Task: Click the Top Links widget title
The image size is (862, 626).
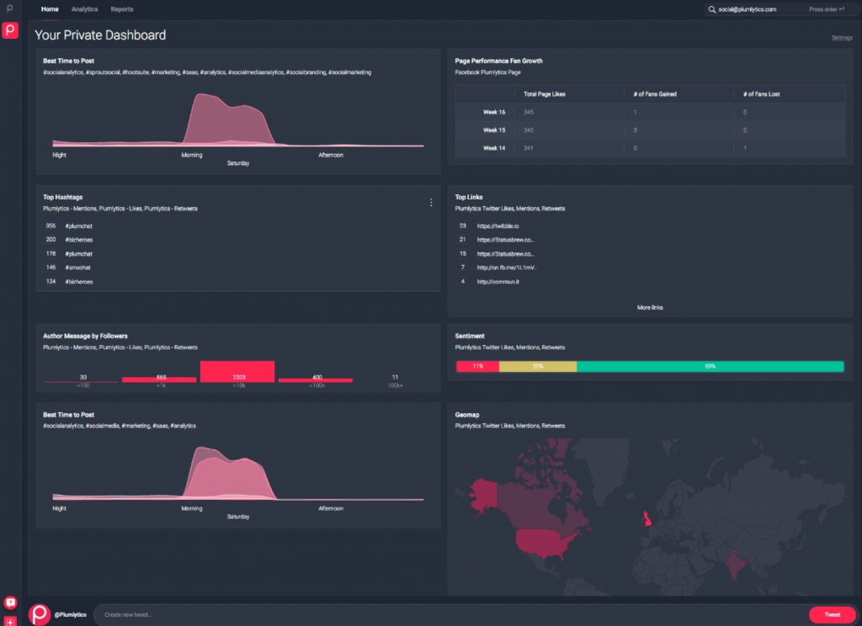Action: (x=468, y=198)
